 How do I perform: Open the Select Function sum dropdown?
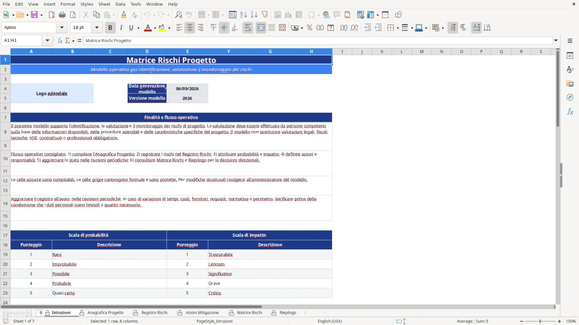[x=73, y=40]
